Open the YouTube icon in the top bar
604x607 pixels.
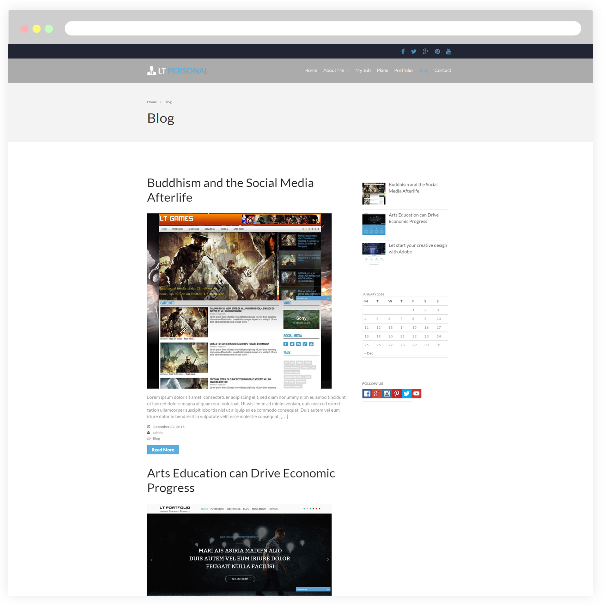(448, 52)
